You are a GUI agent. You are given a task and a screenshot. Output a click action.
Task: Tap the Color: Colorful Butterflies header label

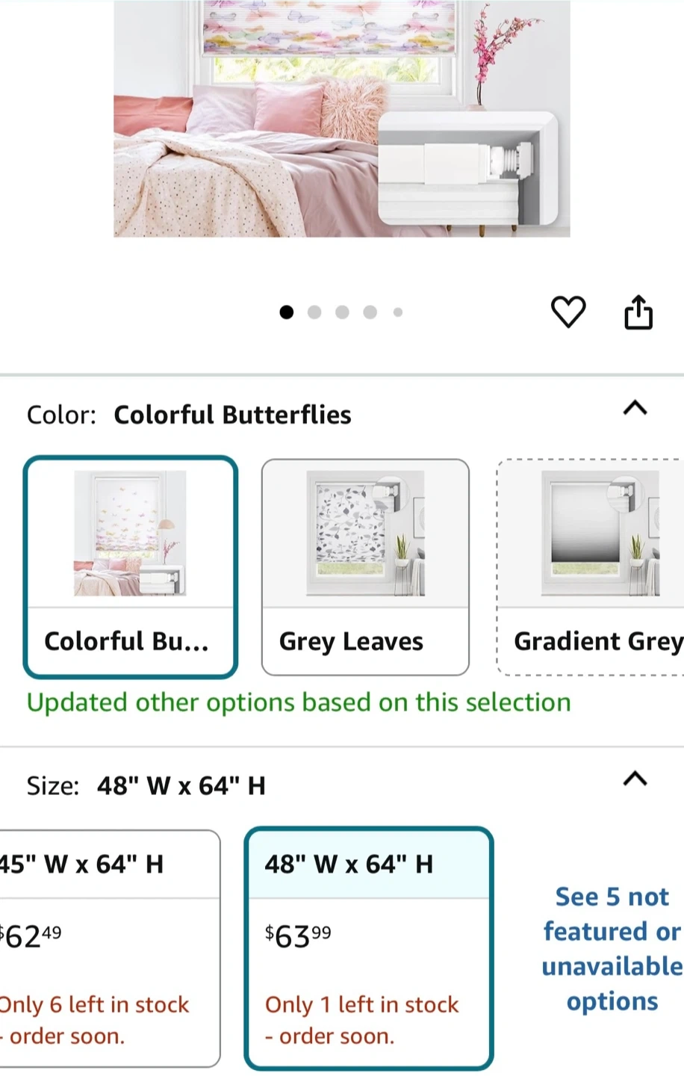189,415
